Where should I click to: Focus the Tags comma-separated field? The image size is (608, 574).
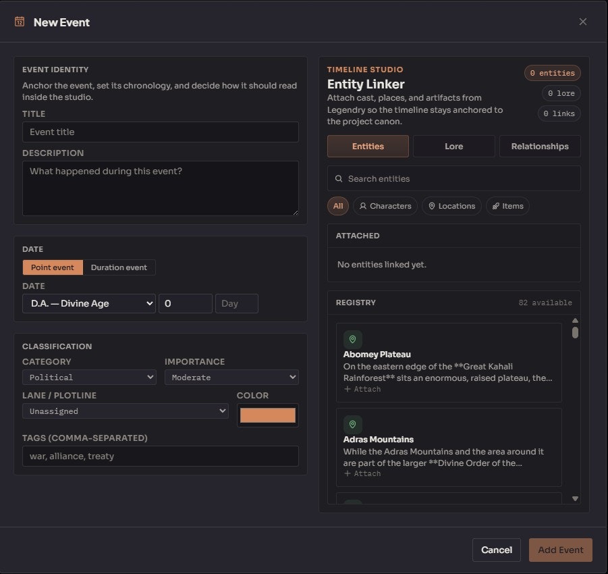tap(161, 456)
